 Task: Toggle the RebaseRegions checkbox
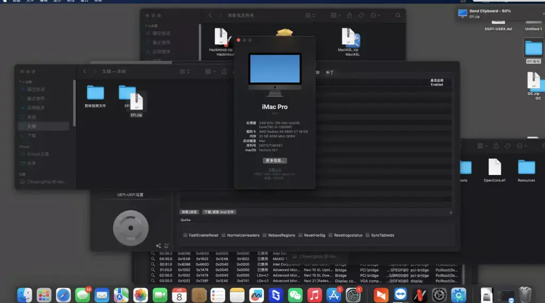coord(265,235)
